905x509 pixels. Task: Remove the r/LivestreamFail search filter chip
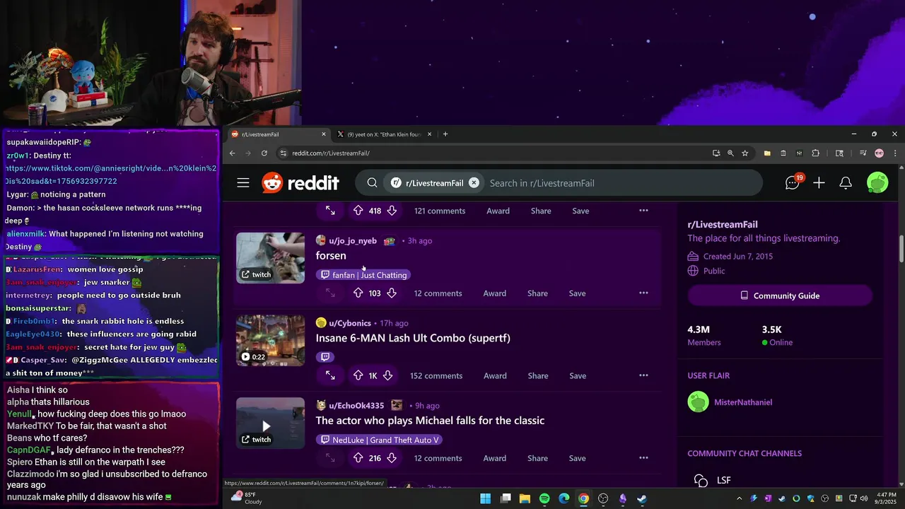[x=474, y=183]
